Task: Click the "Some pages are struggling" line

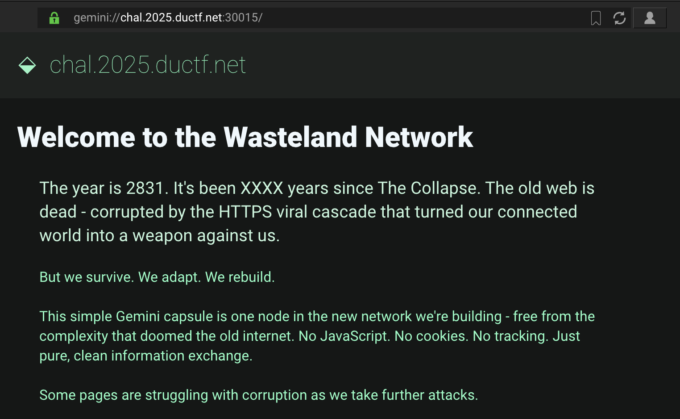Action: pos(259,395)
